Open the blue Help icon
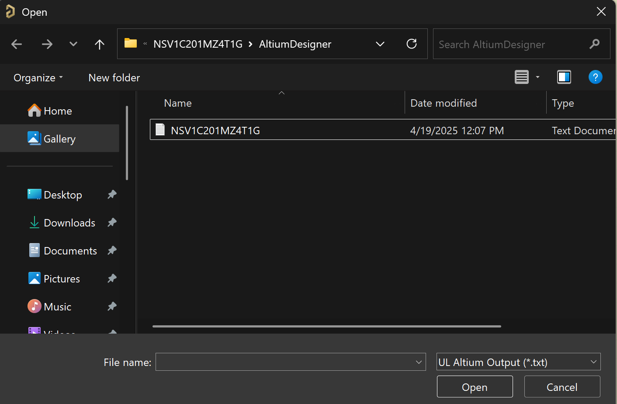Image resolution: width=617 pixels, height=404 pixels. click(596, 77)
